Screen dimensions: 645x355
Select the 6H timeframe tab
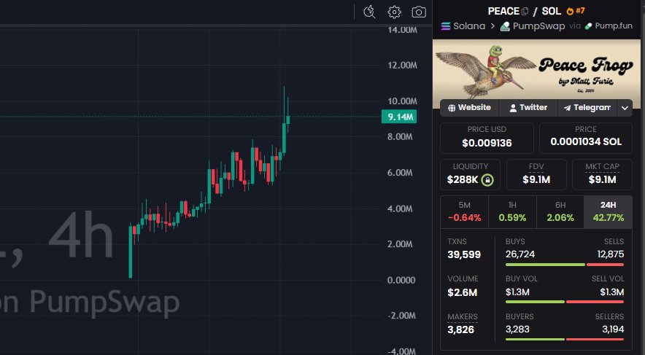tap(560, 212)
